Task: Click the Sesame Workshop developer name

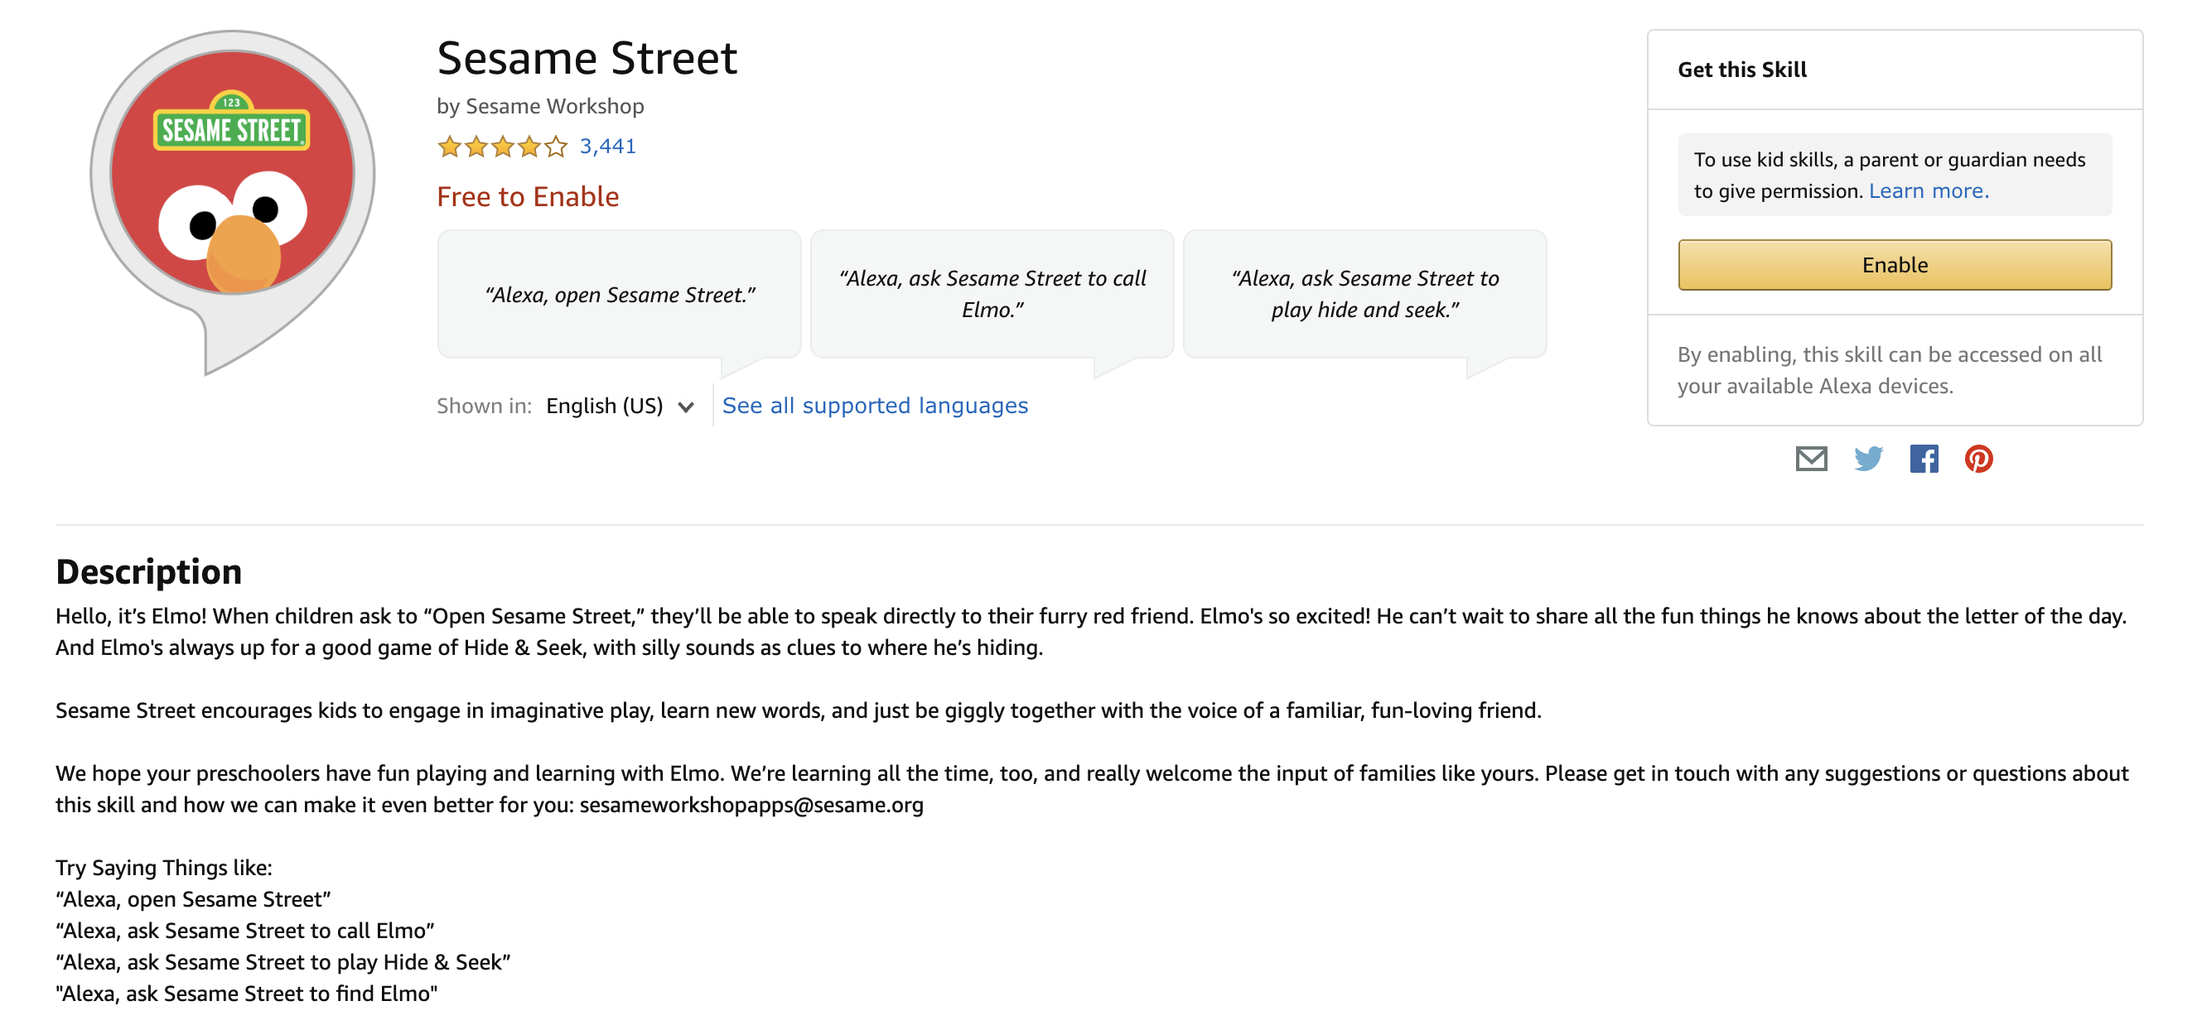Action: [554, 107]
